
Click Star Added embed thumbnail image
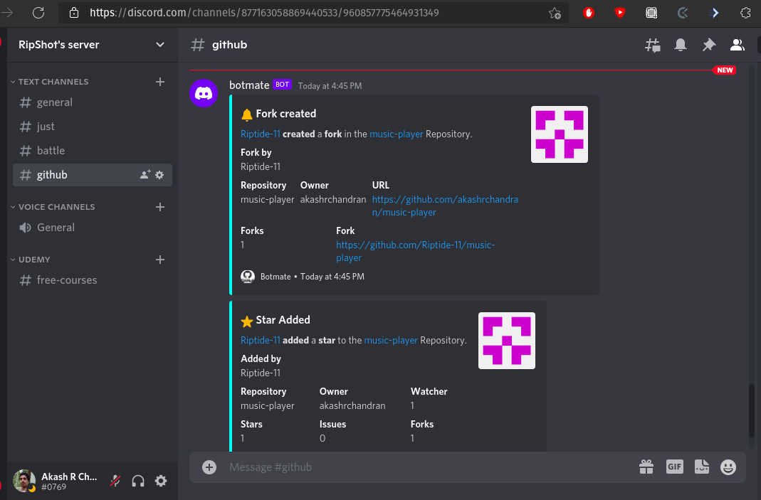[x=507, y=341]
